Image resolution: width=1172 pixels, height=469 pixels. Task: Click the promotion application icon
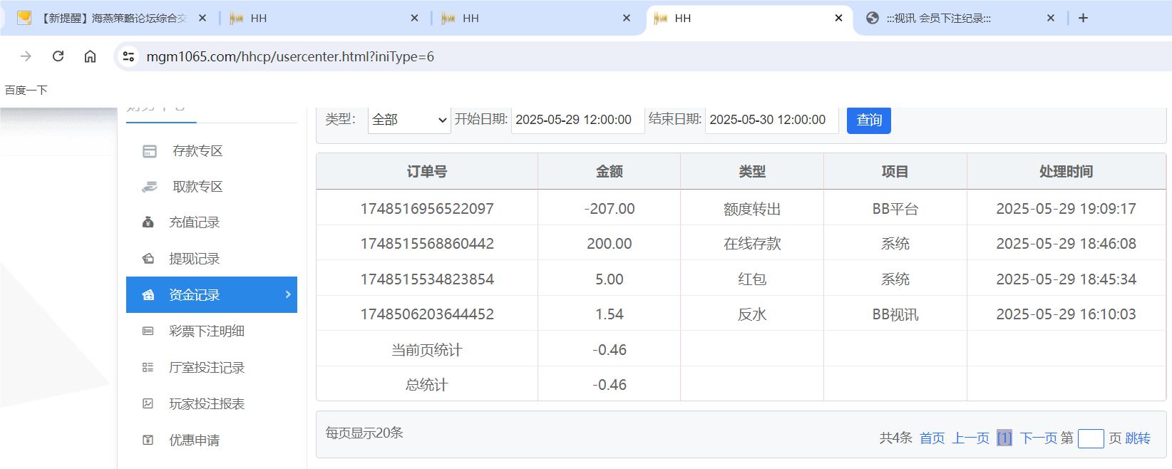click(148, 440)
